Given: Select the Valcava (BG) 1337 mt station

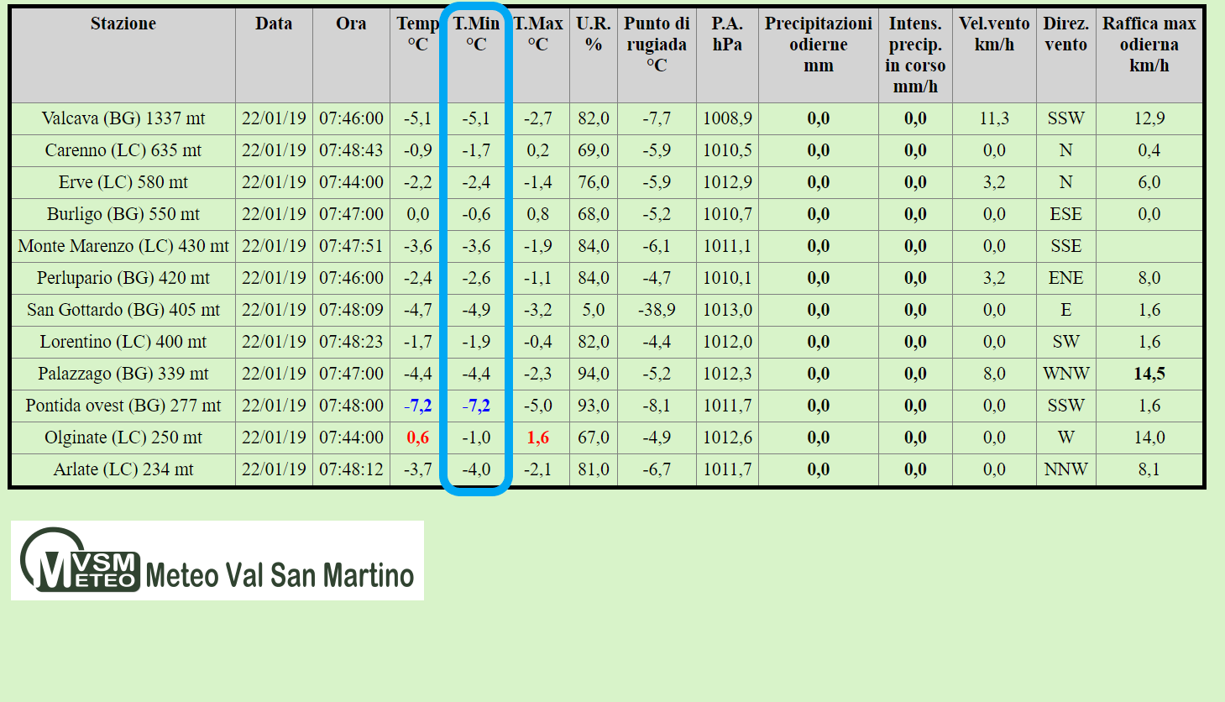Looking at the screenshot, I should tap(123, 118).
